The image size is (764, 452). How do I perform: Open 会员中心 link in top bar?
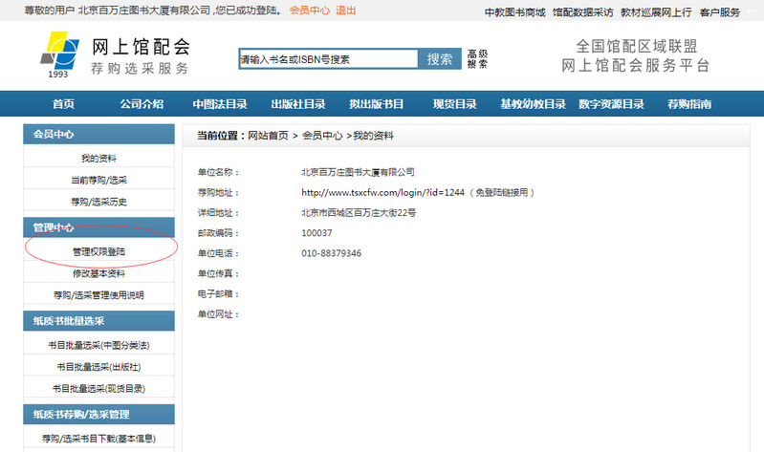[309, 11]
